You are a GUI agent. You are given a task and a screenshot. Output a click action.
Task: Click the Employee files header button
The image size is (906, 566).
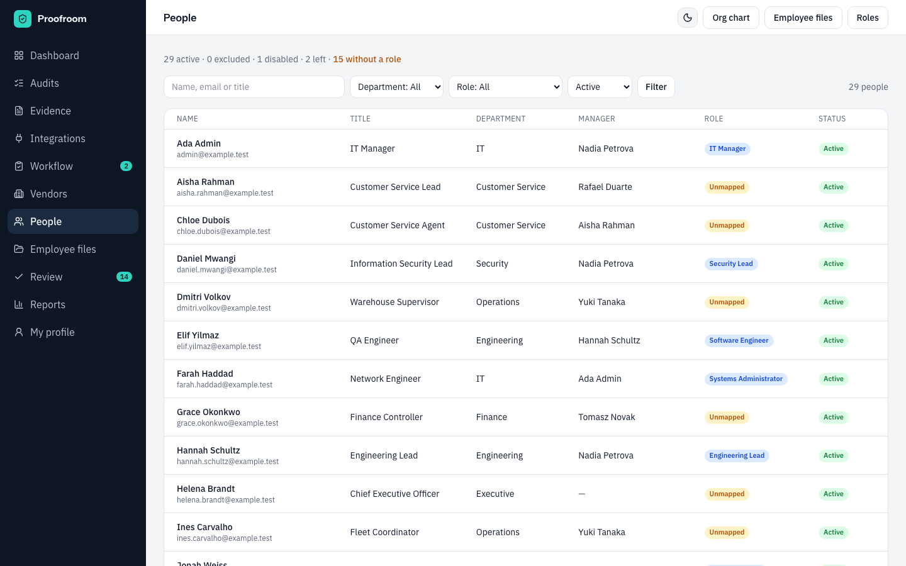coord(803,18)
